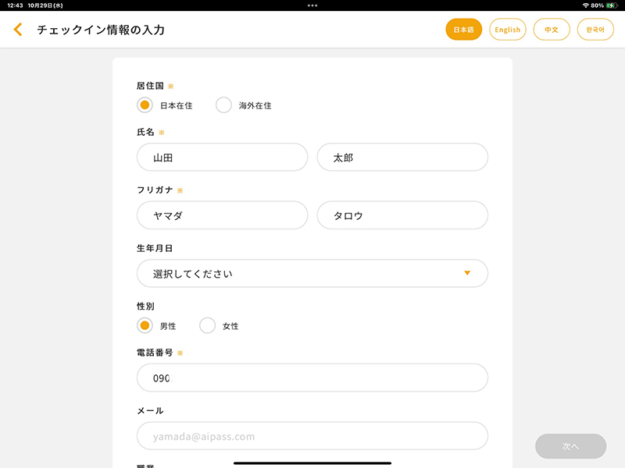Click the email field showing yamada@aipass.com

point(312,436)
